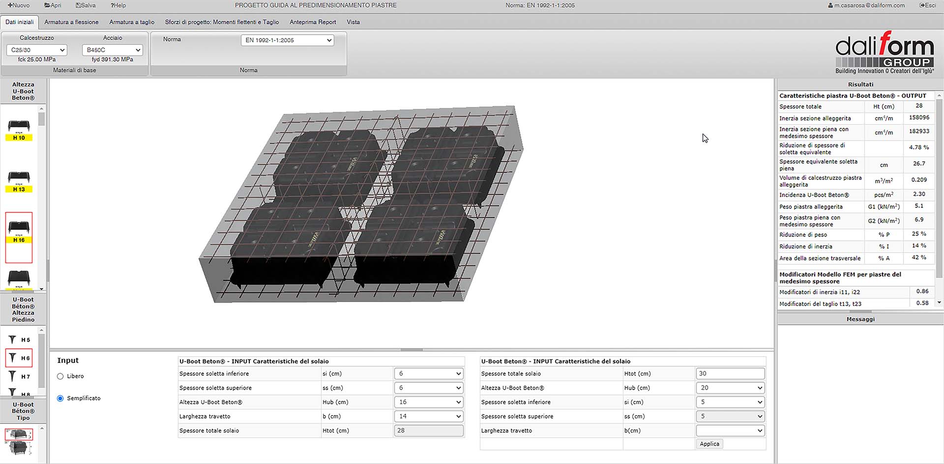Click up arrow of Risultati panel scrollbar
Image resolution: width=944 pixels, height=464 pixels.
pos(940,95)
